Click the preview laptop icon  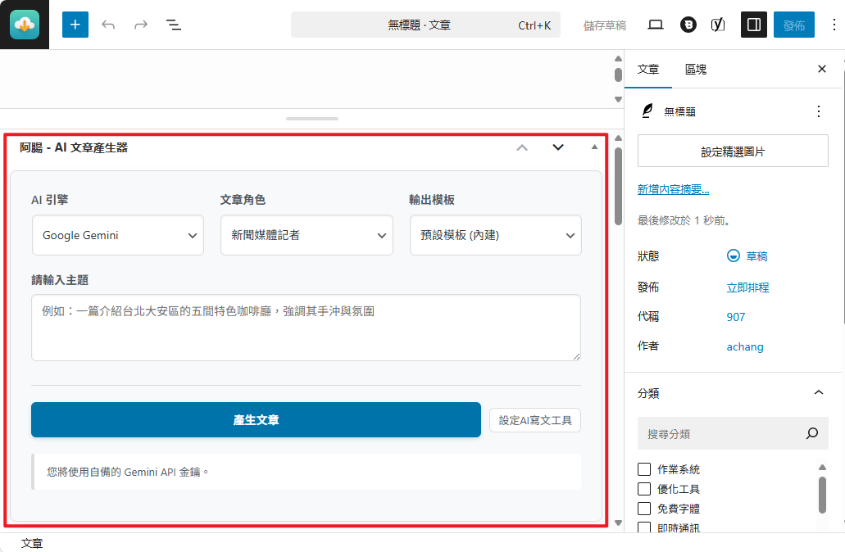click(x=656, y=25)
